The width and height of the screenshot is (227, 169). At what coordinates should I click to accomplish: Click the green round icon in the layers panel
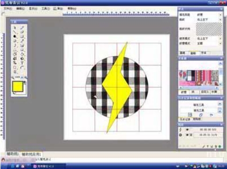click(x=220, y=147)
